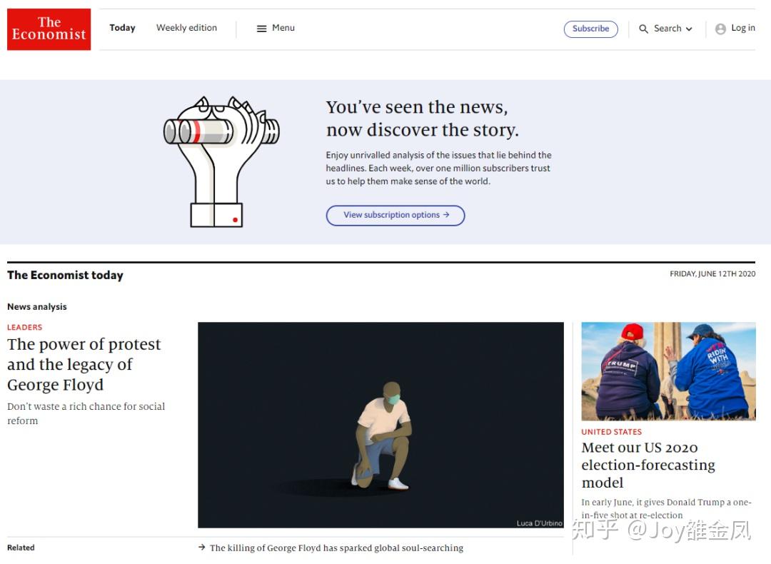771x564 pixels.
Task: Click 'News analysis' label
Action: coord(37,307)
